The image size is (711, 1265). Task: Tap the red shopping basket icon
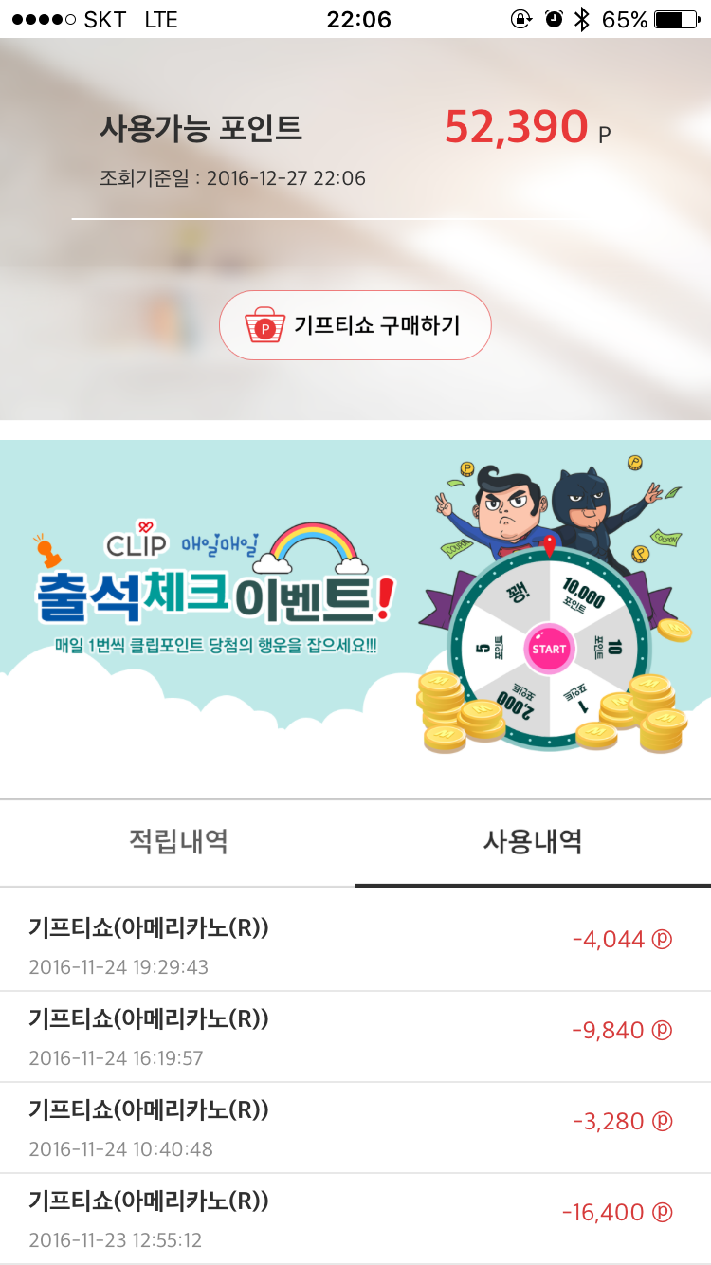coord(264,325)
